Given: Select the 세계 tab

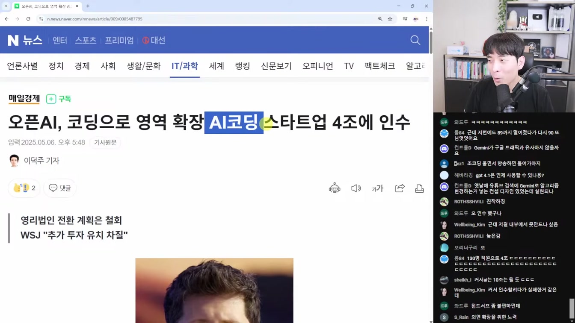Looking at the screenshot, I should [x=216, y=66].
